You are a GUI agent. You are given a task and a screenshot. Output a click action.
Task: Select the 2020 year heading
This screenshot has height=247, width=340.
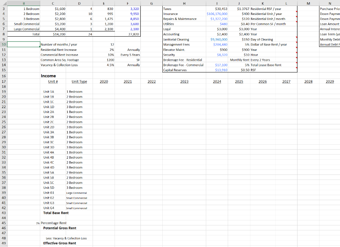pos(104,81)
